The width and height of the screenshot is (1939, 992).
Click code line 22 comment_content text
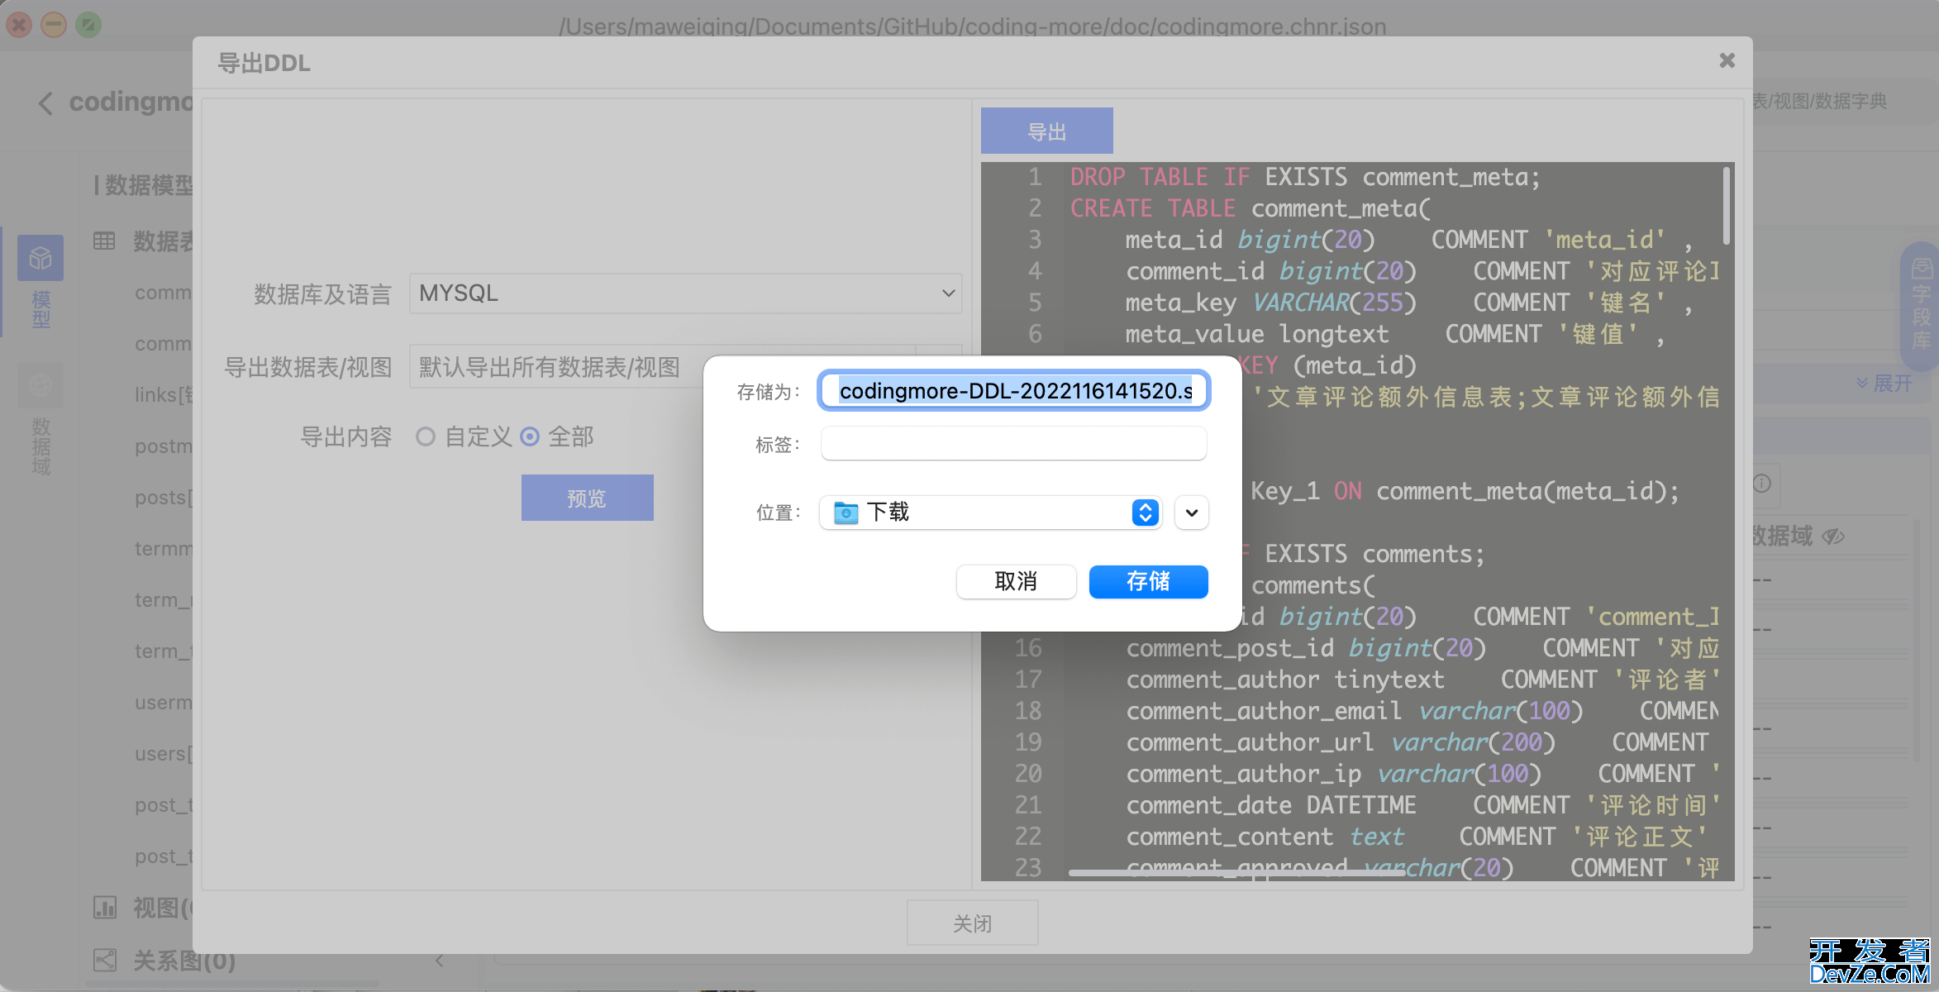1417,837
